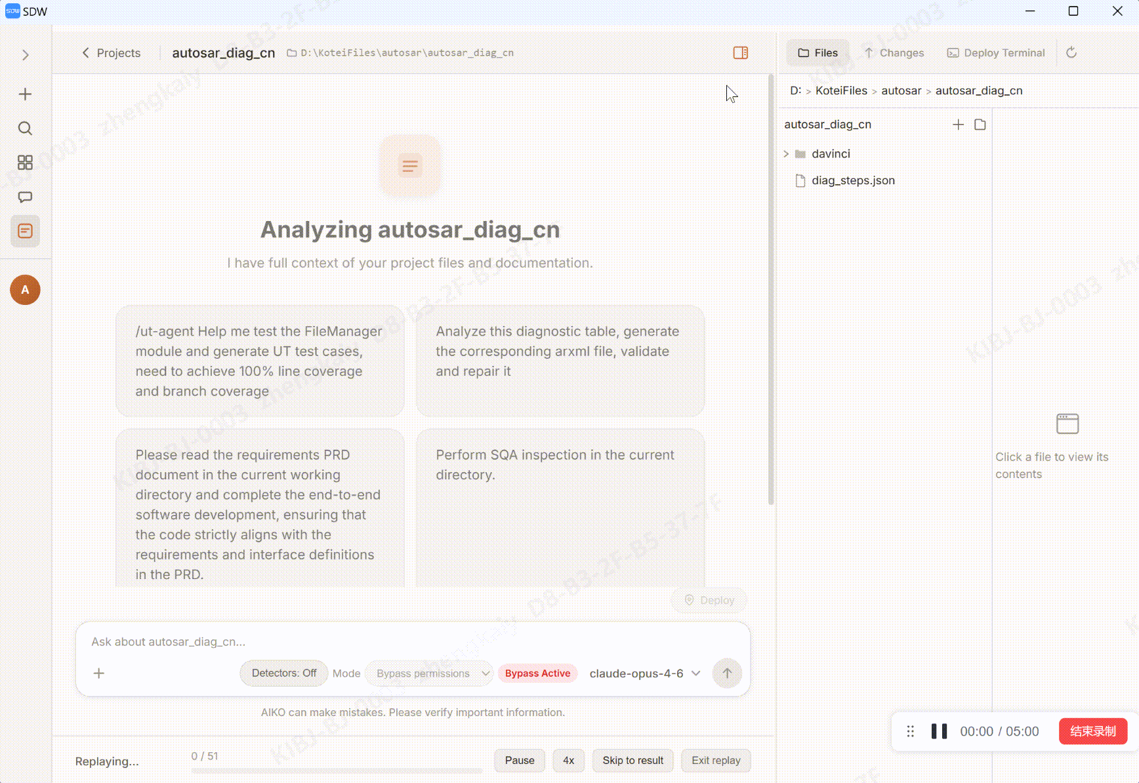Click the plus icon in left sidebar
The height and width of the screenshot is (783, 1139).
point(25,94)
